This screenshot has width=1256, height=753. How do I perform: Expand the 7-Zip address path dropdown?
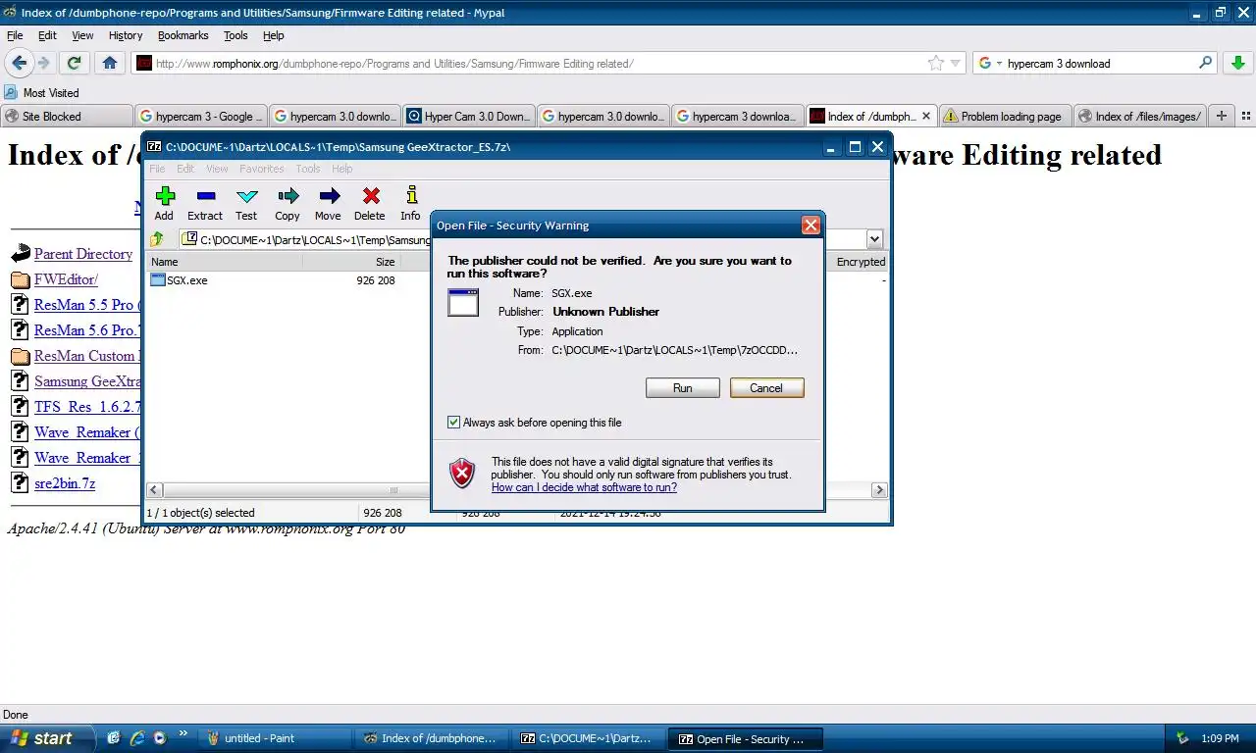[874, 239]
